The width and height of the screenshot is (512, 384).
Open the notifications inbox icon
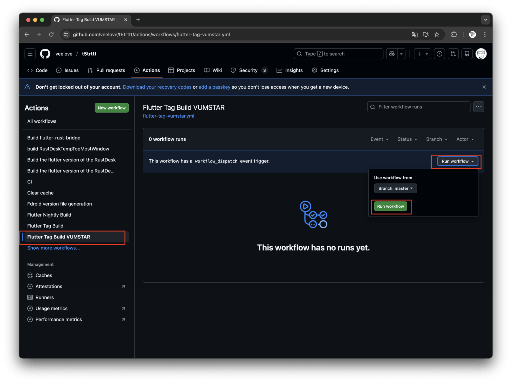tap(466, 54)
